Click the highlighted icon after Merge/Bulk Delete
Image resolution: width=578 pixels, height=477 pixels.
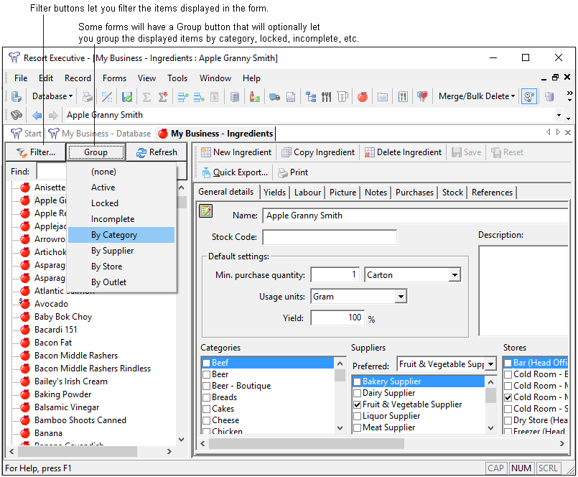coord(528,97)
